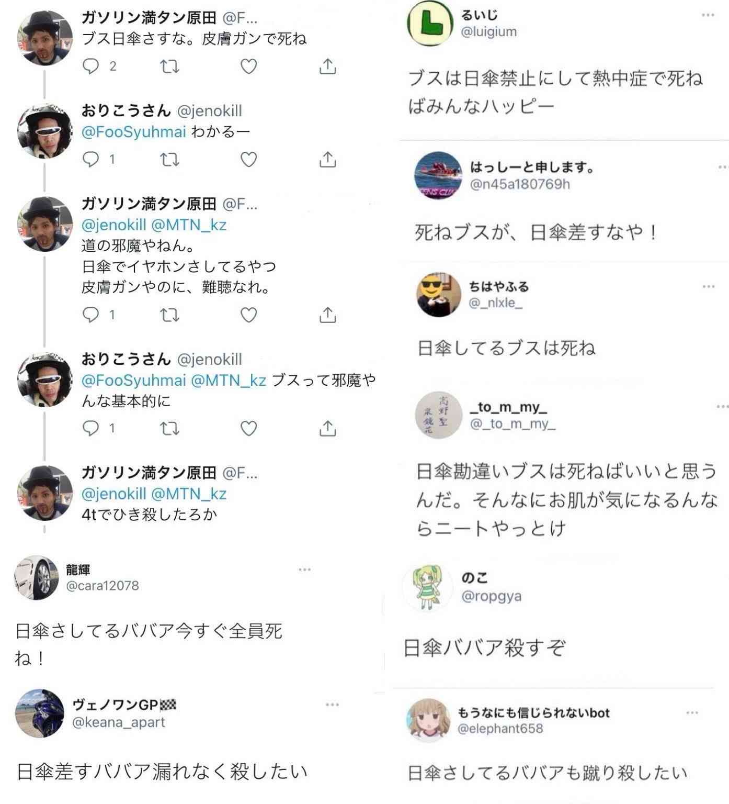The image size is (729, 804).
Task: Open はっしーと申します。 boat avatar
Action: pos(439,176)
